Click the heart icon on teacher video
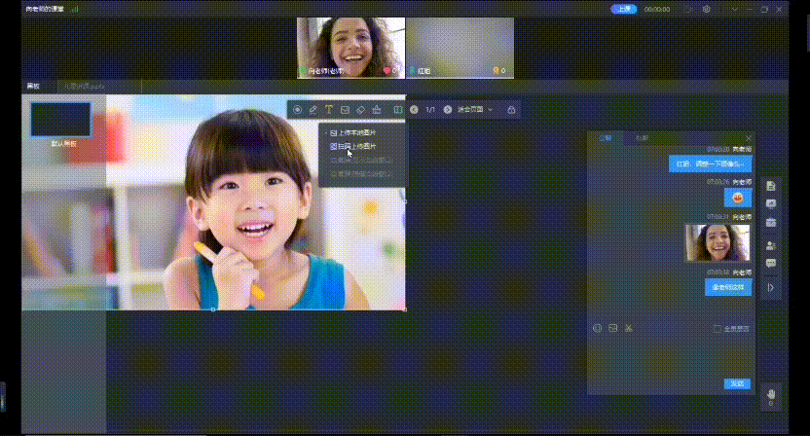The width and height of the screenshot is (810, 436). pos(387,71)
